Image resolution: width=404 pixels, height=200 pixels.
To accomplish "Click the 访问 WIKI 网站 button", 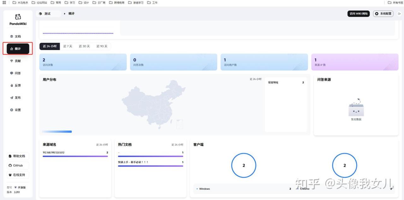I will pos(358,14).
